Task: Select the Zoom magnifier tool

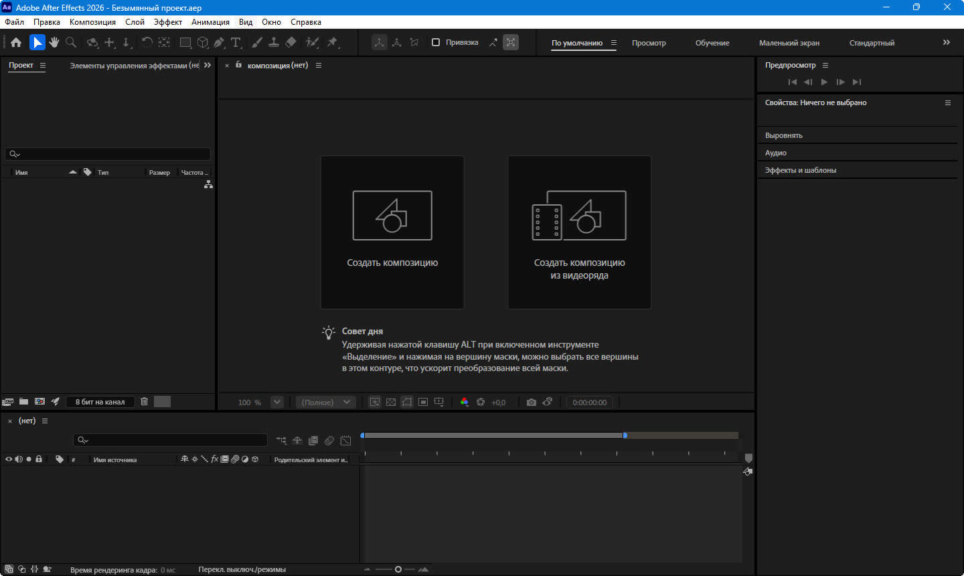Action: (x=71, y=42)
